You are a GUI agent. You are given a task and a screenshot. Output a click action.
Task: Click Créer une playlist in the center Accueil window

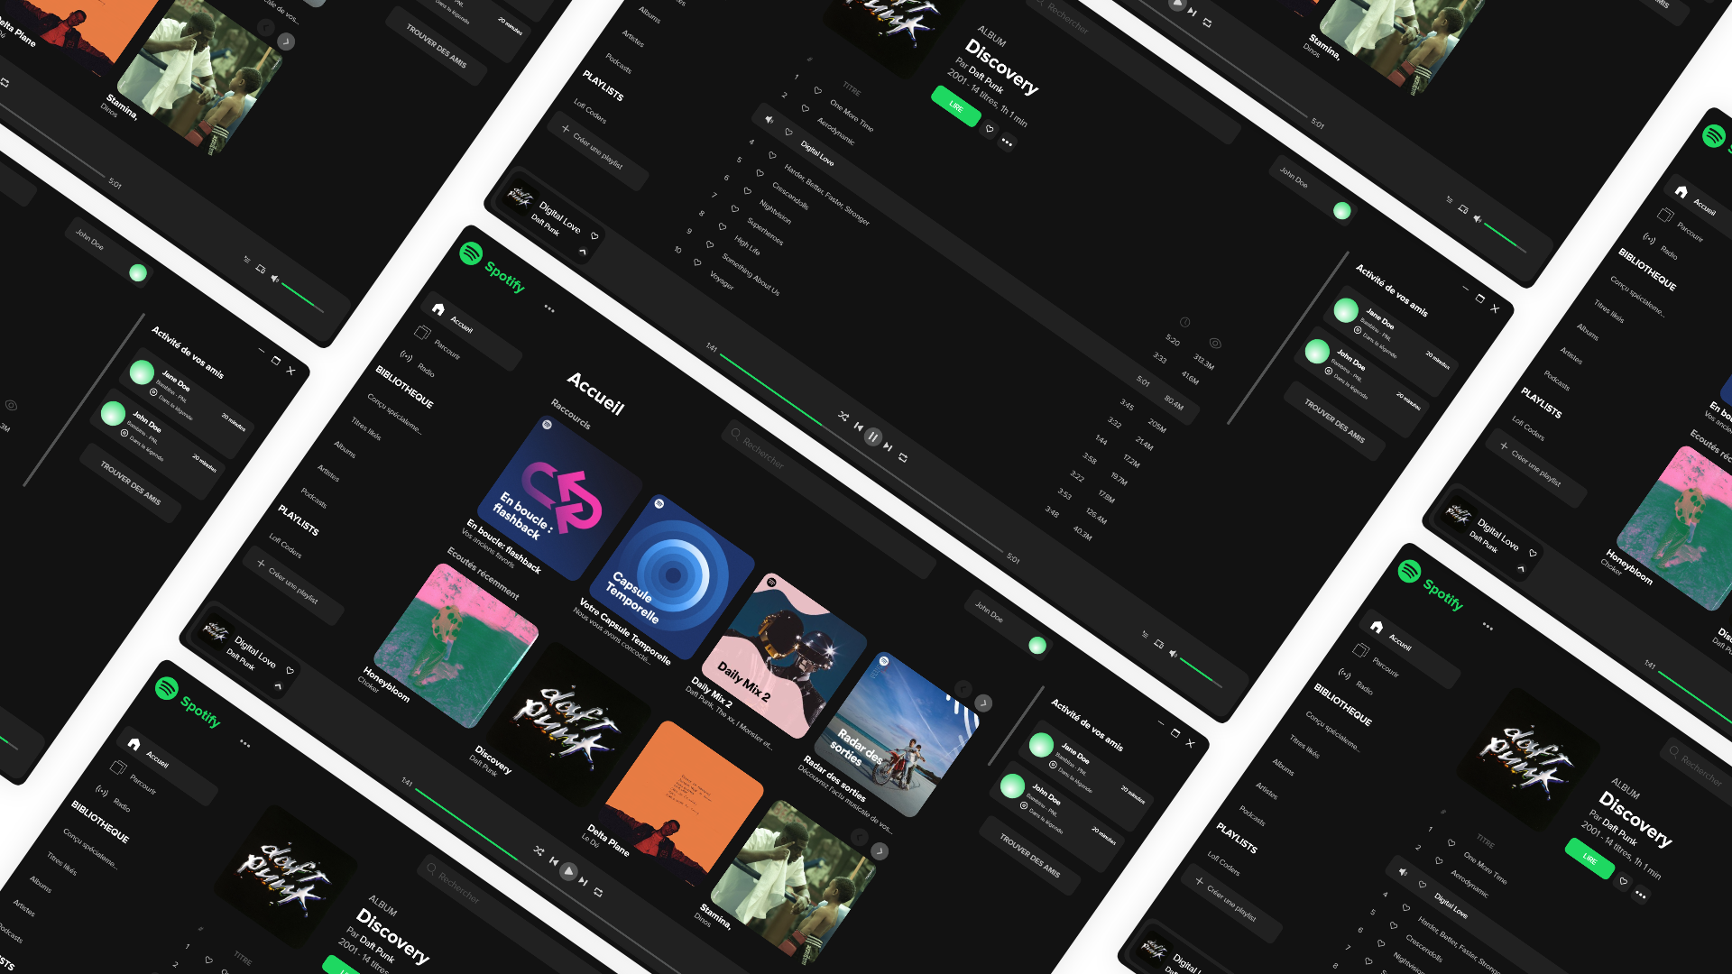[x=293, y=585]
